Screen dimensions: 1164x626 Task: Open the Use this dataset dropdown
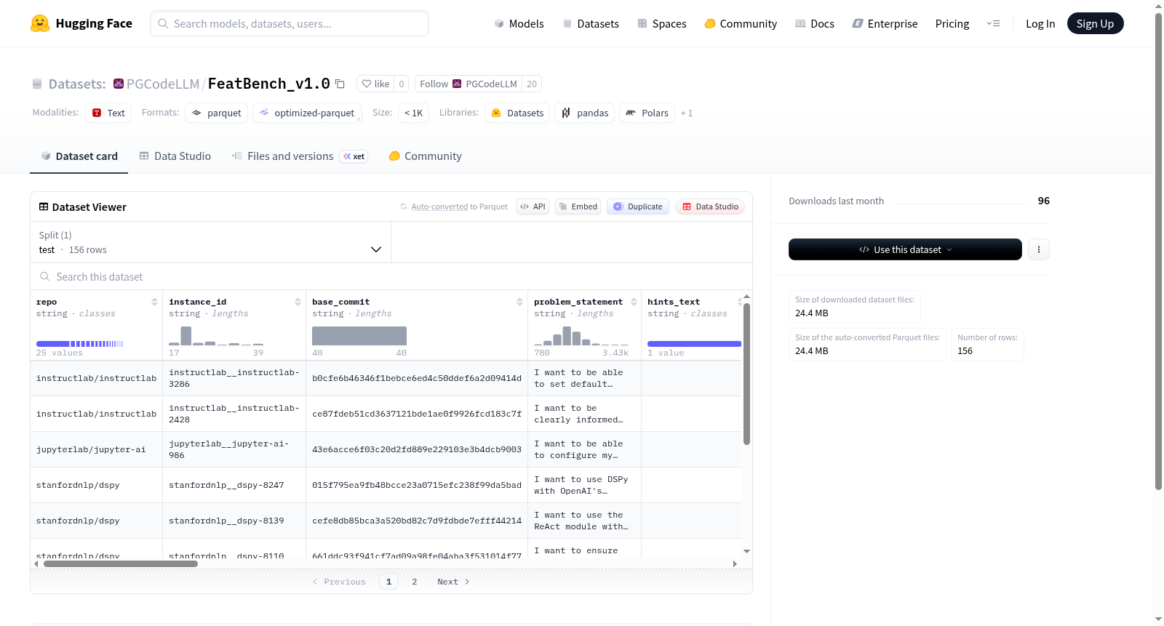pyautogui.click(x=905, y=249)
